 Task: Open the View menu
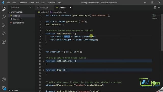coord(31,3)
